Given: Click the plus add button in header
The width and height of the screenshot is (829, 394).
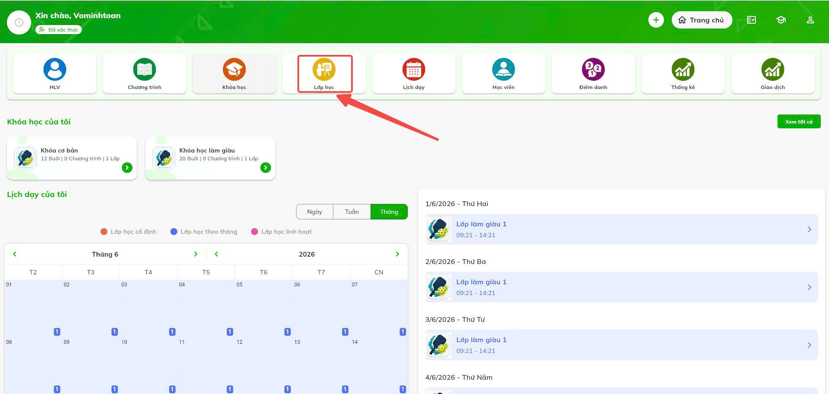Looking at the screenshot, I should pyautogui.click(x=656, y=20).
